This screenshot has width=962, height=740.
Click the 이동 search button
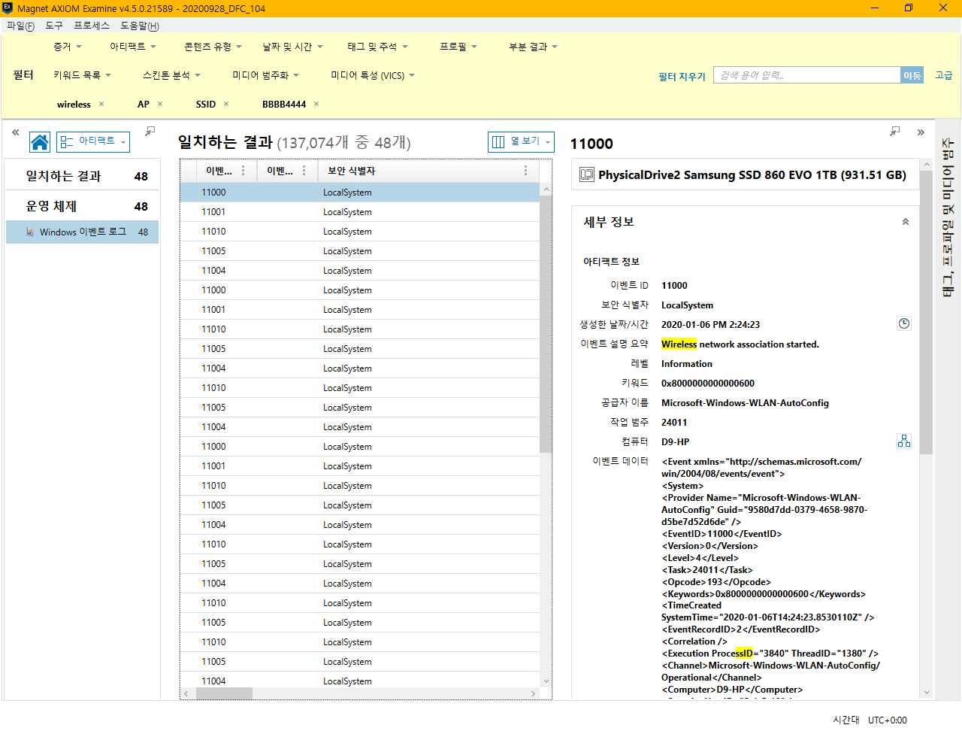(912, 75)
